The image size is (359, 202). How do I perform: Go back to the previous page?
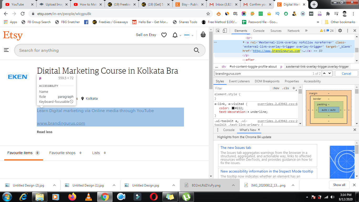(x=6, y=14)
